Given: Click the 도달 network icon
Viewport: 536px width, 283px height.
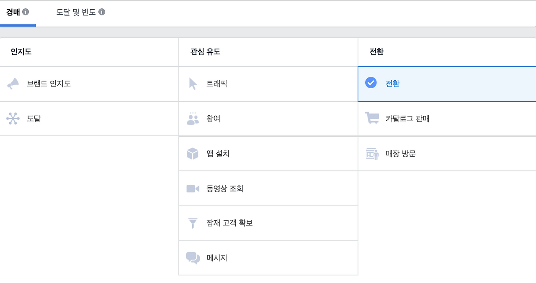Looking at the screenshot, I should point(13,118).
